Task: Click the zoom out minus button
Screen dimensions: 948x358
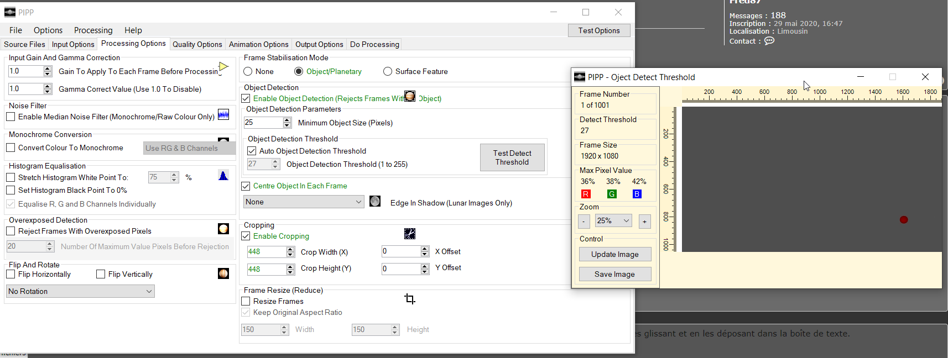Action: pos(584,222)
